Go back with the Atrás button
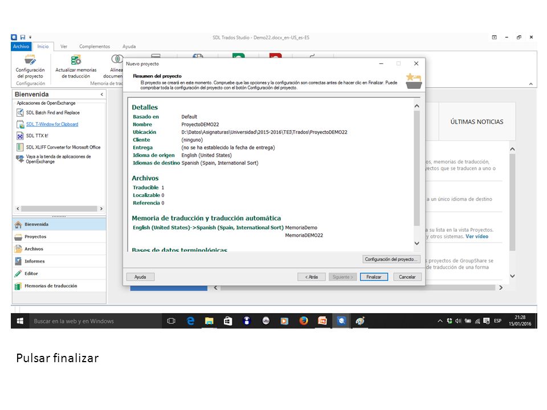This screenshot has width=547, height=410. [x=312, y=277]
